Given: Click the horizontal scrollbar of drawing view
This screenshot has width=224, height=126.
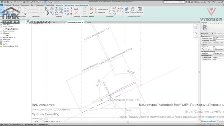Looking at the screenshot, I should point(128,121).
